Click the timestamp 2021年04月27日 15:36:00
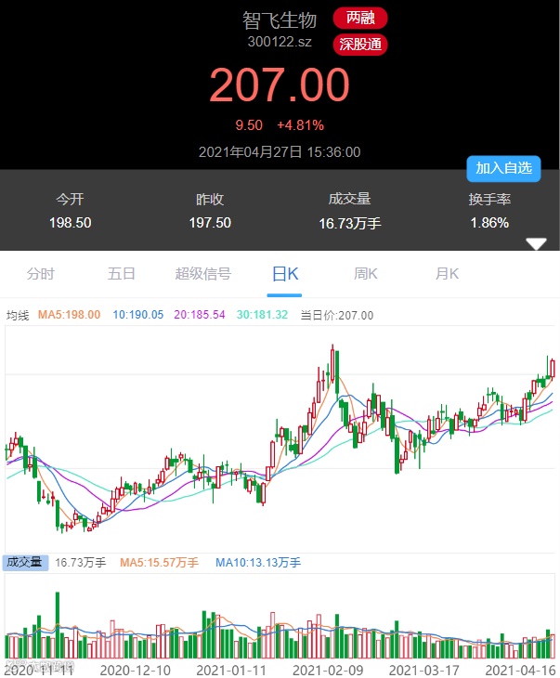The height and width of the screenshot is (678, 560). point(280,152)
